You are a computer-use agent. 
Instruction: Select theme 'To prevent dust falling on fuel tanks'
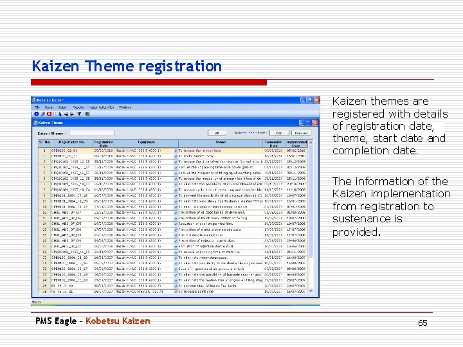coord(208,286)
